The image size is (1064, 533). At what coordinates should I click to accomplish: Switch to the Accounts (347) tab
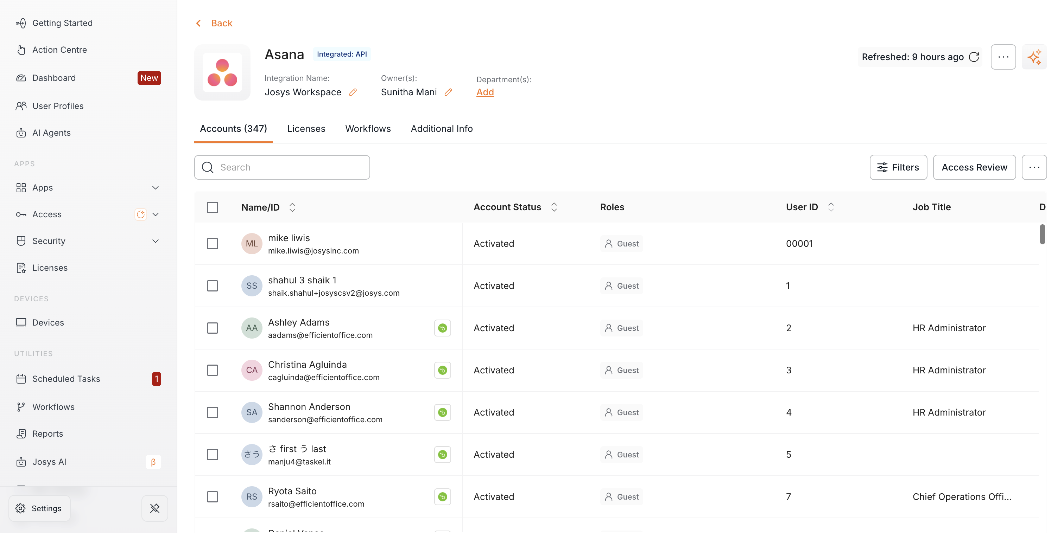pyautogui.click(x=233, y=129)
